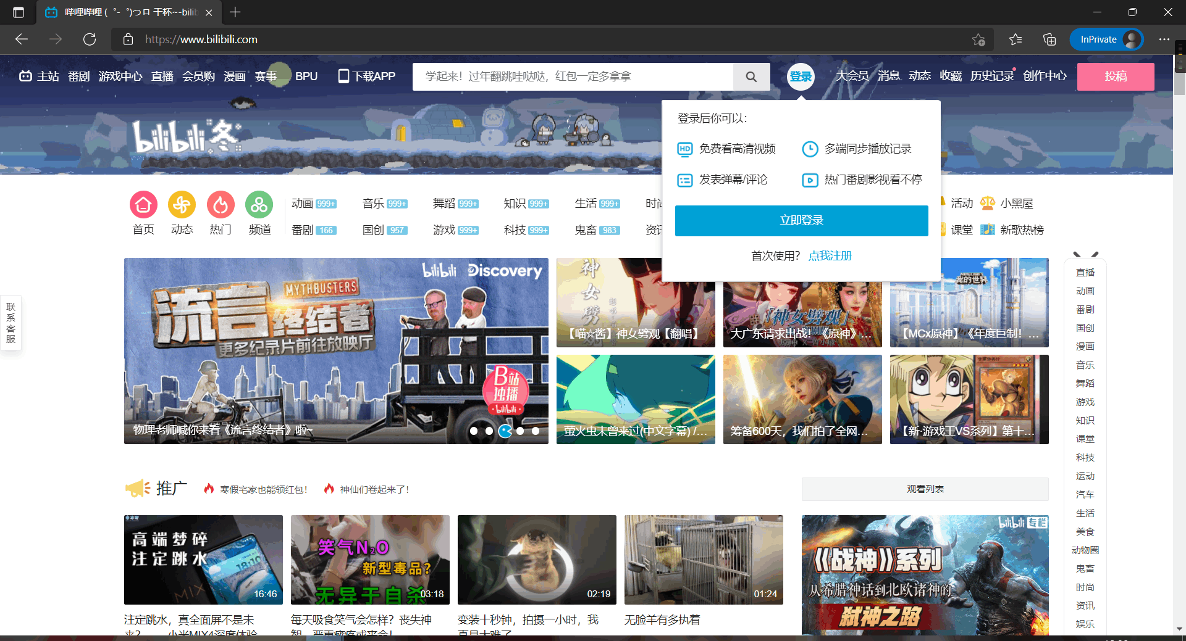Click the 观看列表 button
The image size is (1186, 641).
tap(925, 489)
